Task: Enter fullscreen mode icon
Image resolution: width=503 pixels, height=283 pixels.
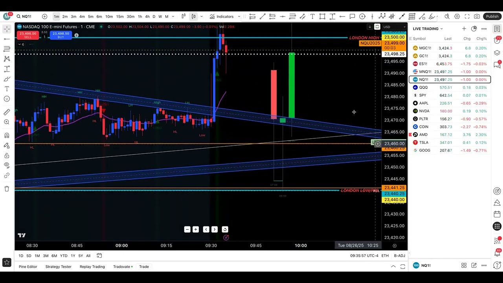Action: [x=467, y=17]
